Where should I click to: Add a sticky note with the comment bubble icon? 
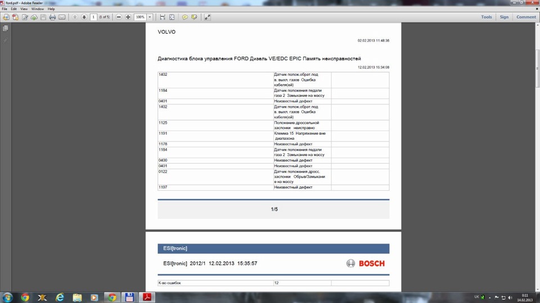tap(185, 17)
